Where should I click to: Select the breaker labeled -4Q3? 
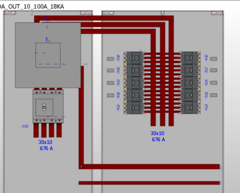tap(190, 108)
